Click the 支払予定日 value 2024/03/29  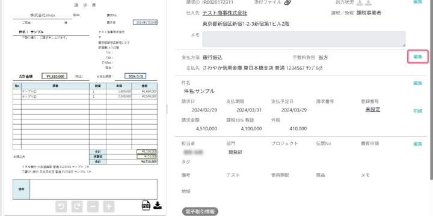click(x=294, y=110)
